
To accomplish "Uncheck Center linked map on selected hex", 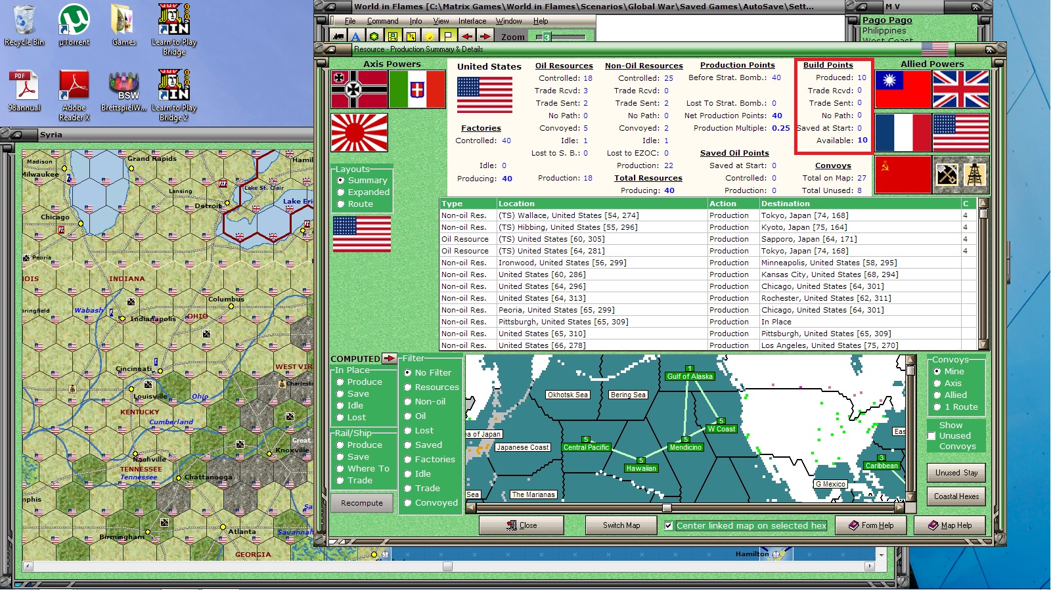I will click(668, 525).
